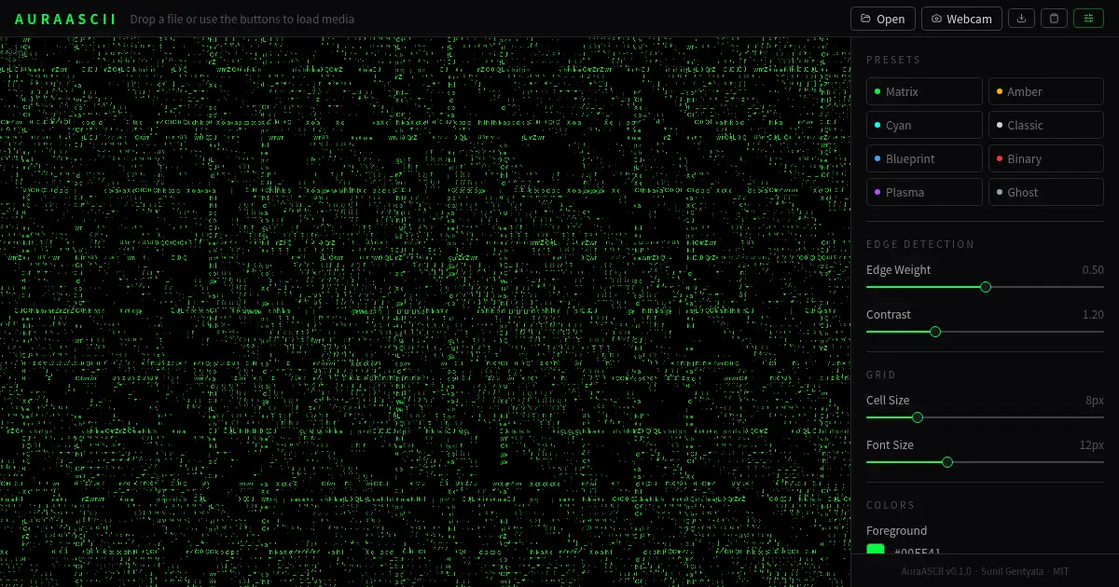This screenshot has height=587, width=1119.
Task: Apply the Ghost preset
Action: [1046, 192]
